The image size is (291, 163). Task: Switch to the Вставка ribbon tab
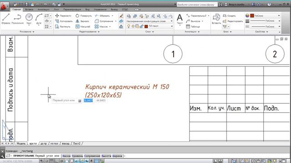coord(29,10)
